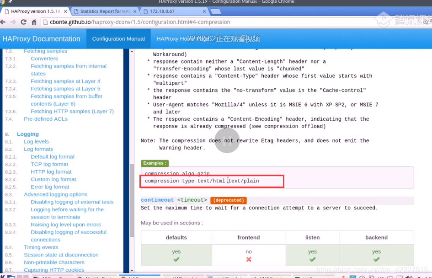432x278 pixels.
Task: Open Fetching samples from internal states
Action: (69, 69)
